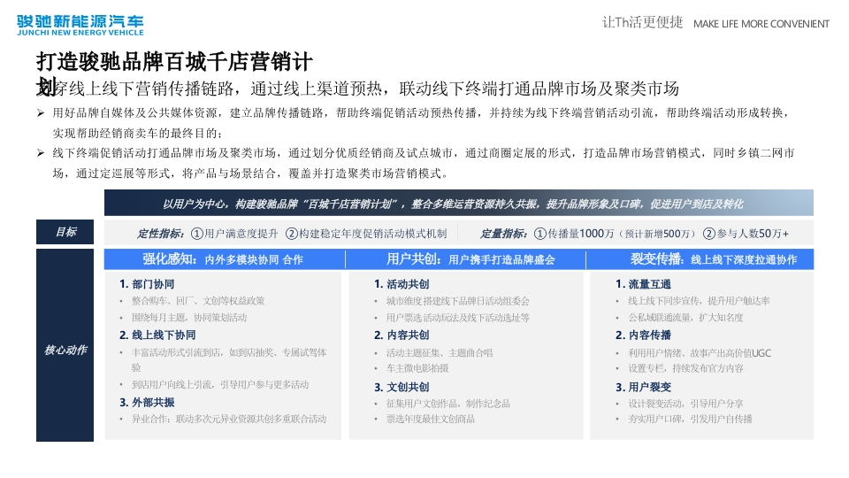Image resolution: width=849 pixels, height=478 pixels.
Task: Select the dark blue banner 以用户为中心
Action: [x=458, y=204]
